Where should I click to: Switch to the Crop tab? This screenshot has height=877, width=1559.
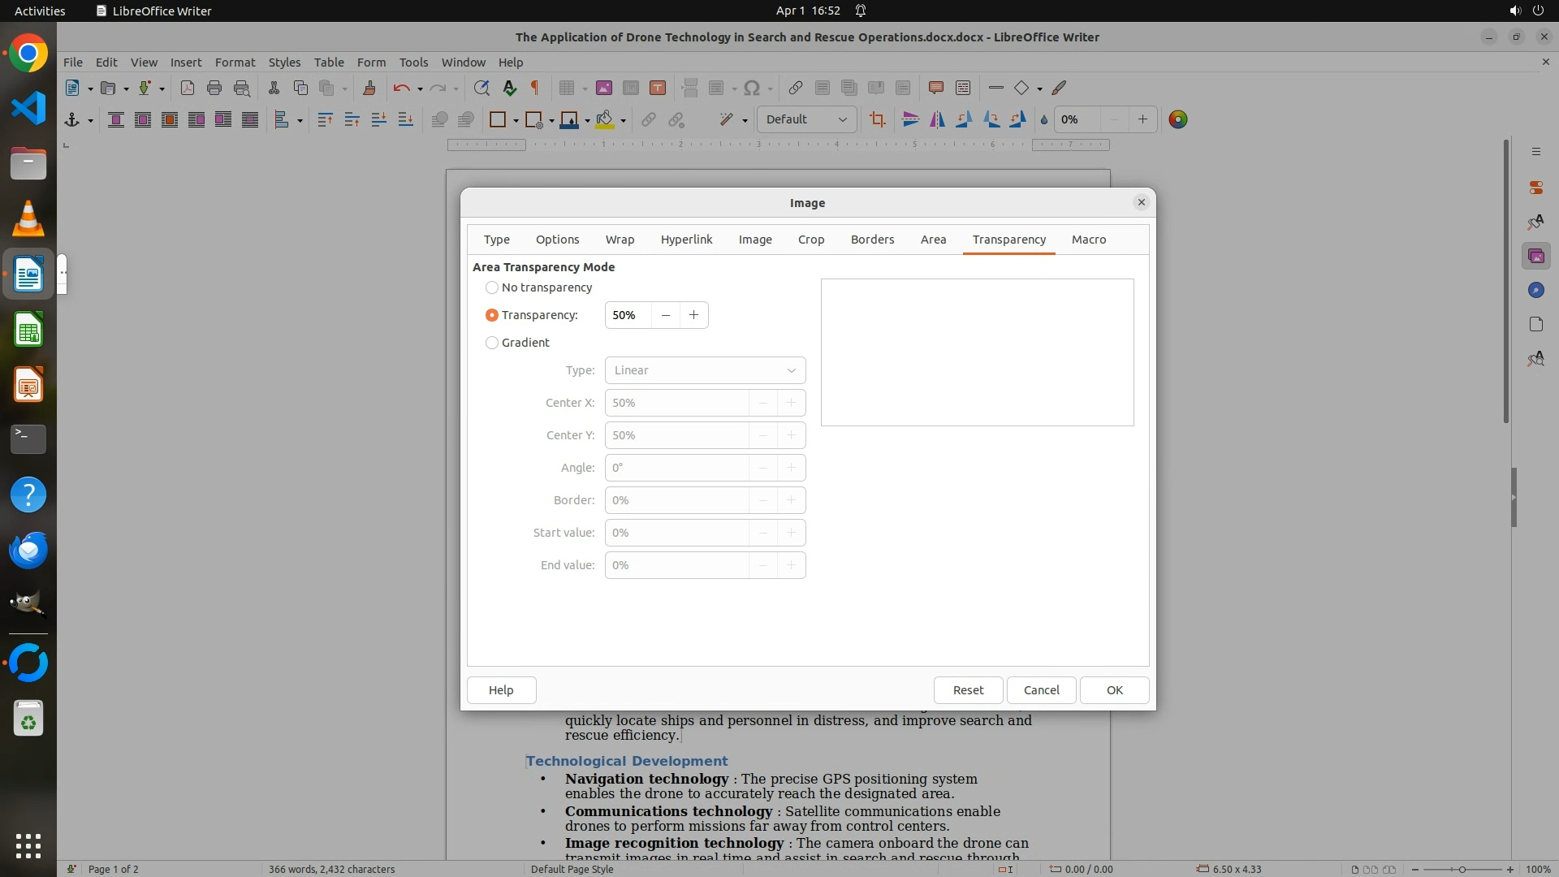810,240
